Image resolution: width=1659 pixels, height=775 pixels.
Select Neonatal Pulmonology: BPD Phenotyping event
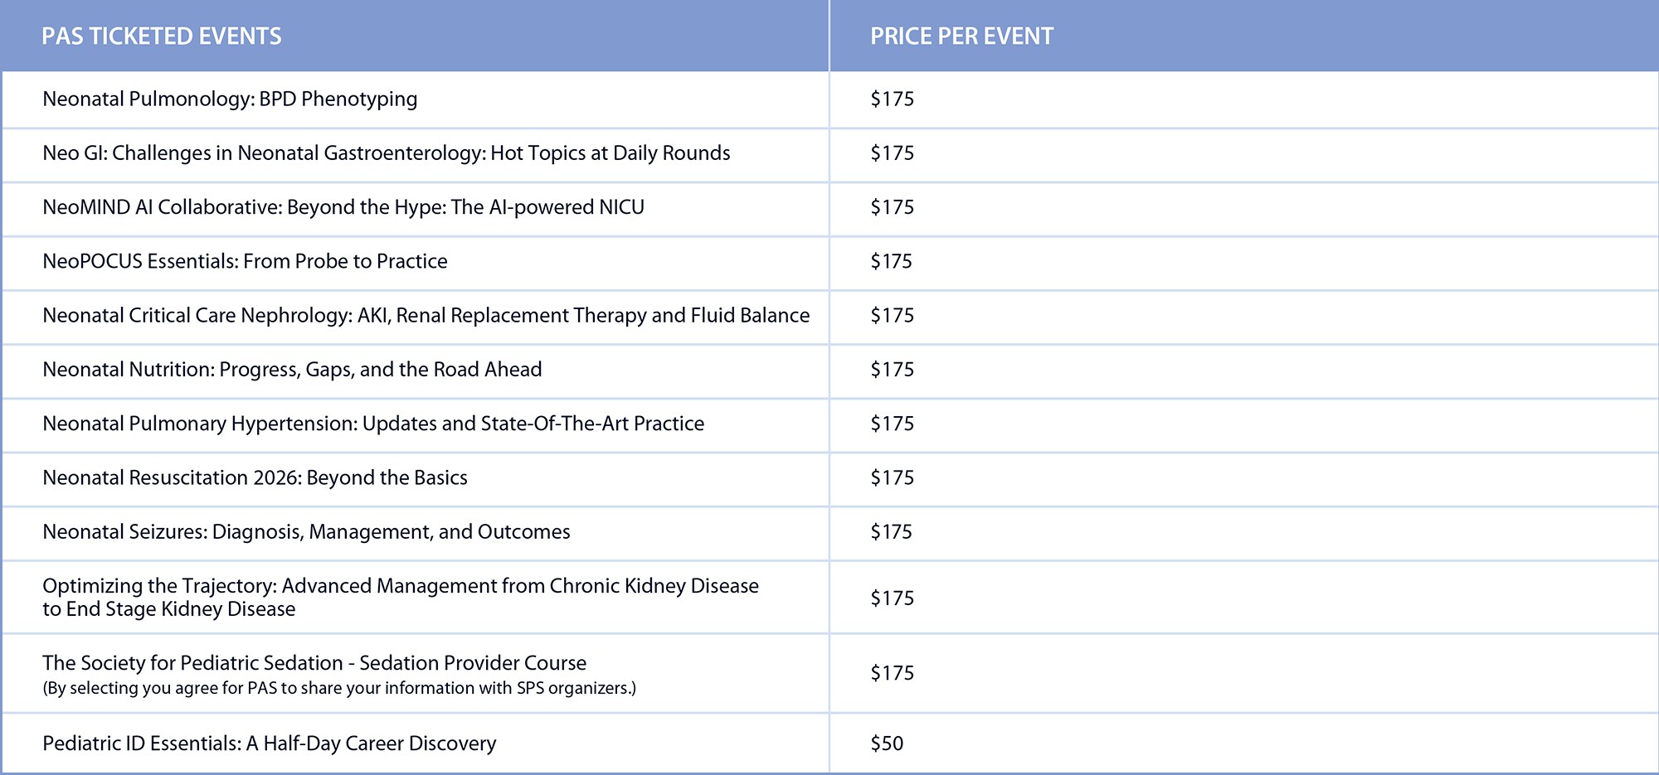tap(230, 99)
